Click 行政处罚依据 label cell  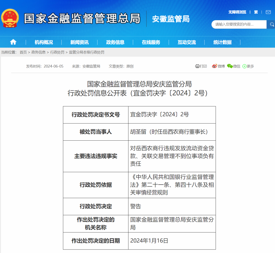(95, 185)
